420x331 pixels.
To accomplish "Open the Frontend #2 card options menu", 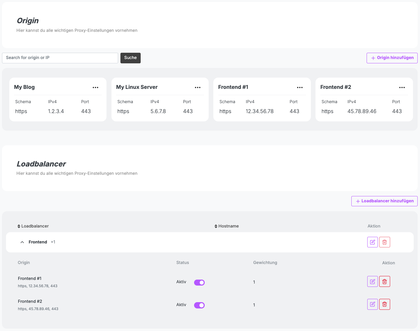I will tap(402, 88).
